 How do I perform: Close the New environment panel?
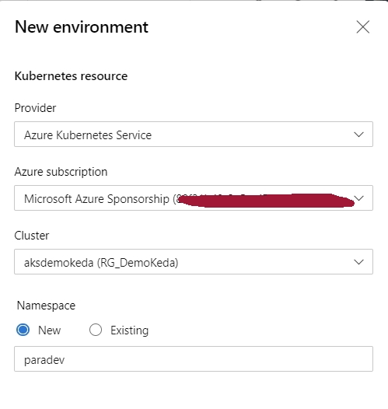click(362, 27)
